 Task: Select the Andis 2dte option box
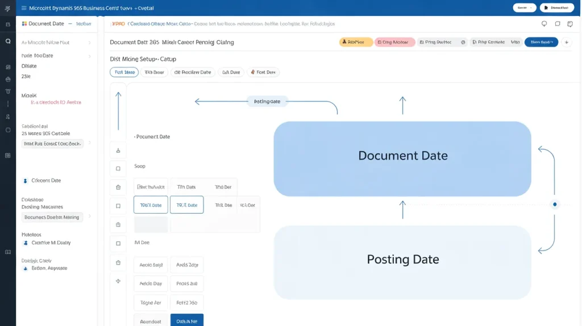[187, 265]
